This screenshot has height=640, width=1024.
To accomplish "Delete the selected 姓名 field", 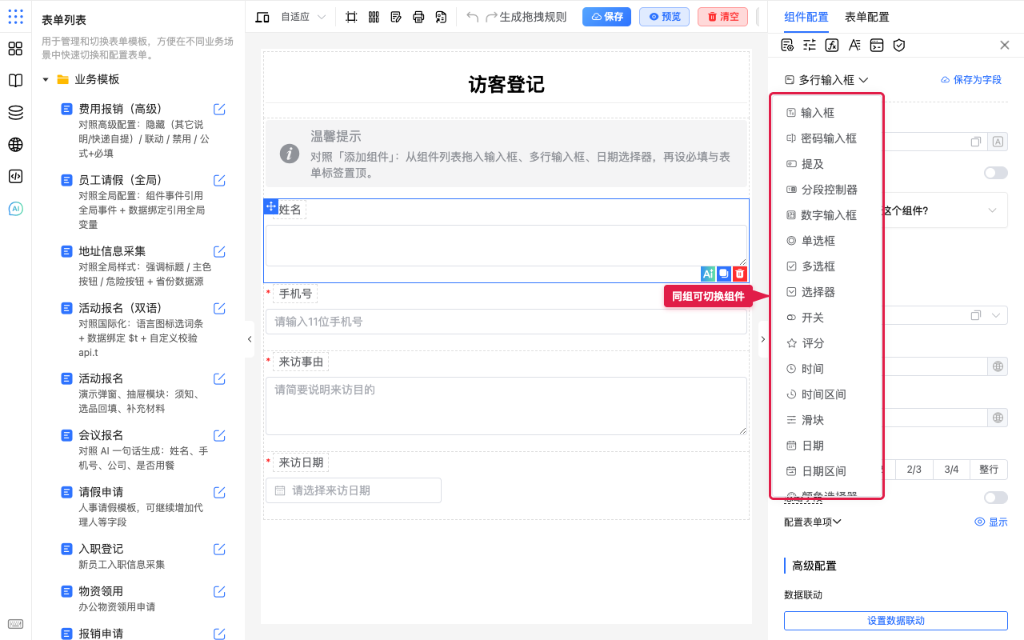I will (x=740, y=274).
